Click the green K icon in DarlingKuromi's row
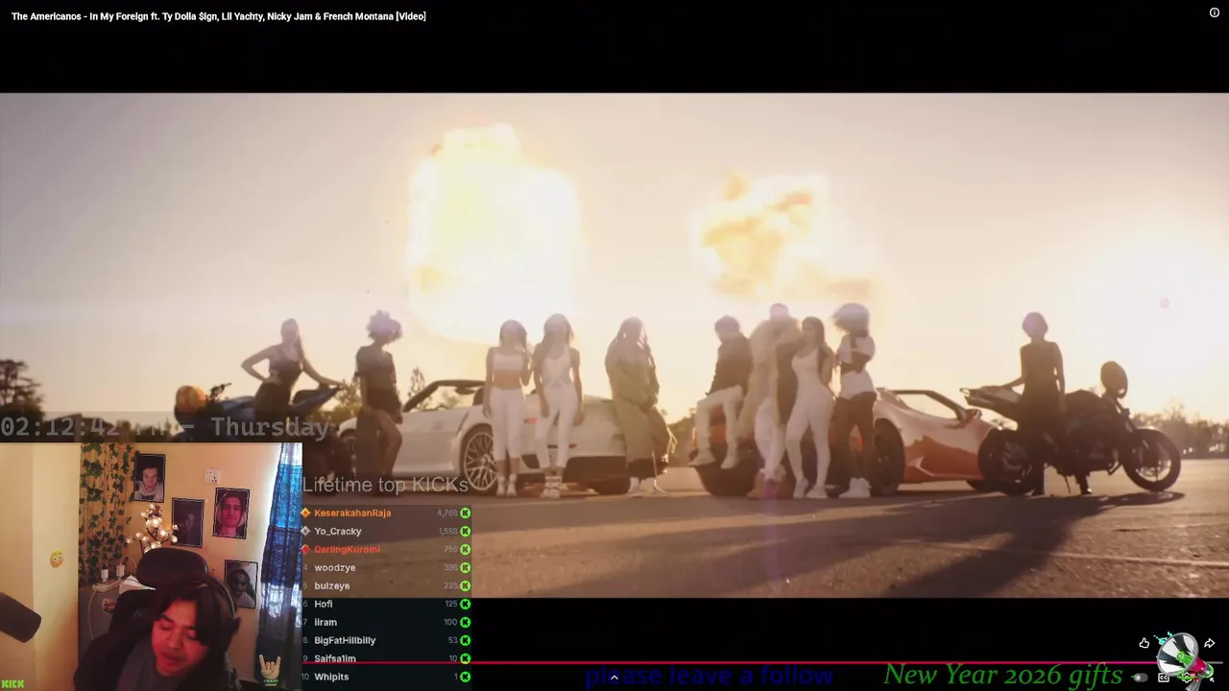Viewport: 1229px width, 691px height. pos(466,550)
